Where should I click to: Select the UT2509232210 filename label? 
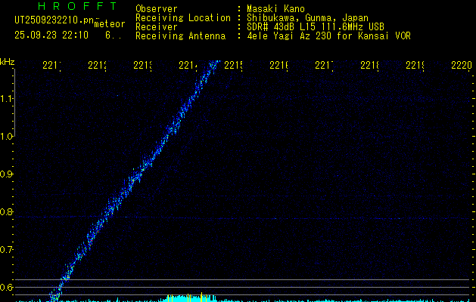click(x=53, y=21)
